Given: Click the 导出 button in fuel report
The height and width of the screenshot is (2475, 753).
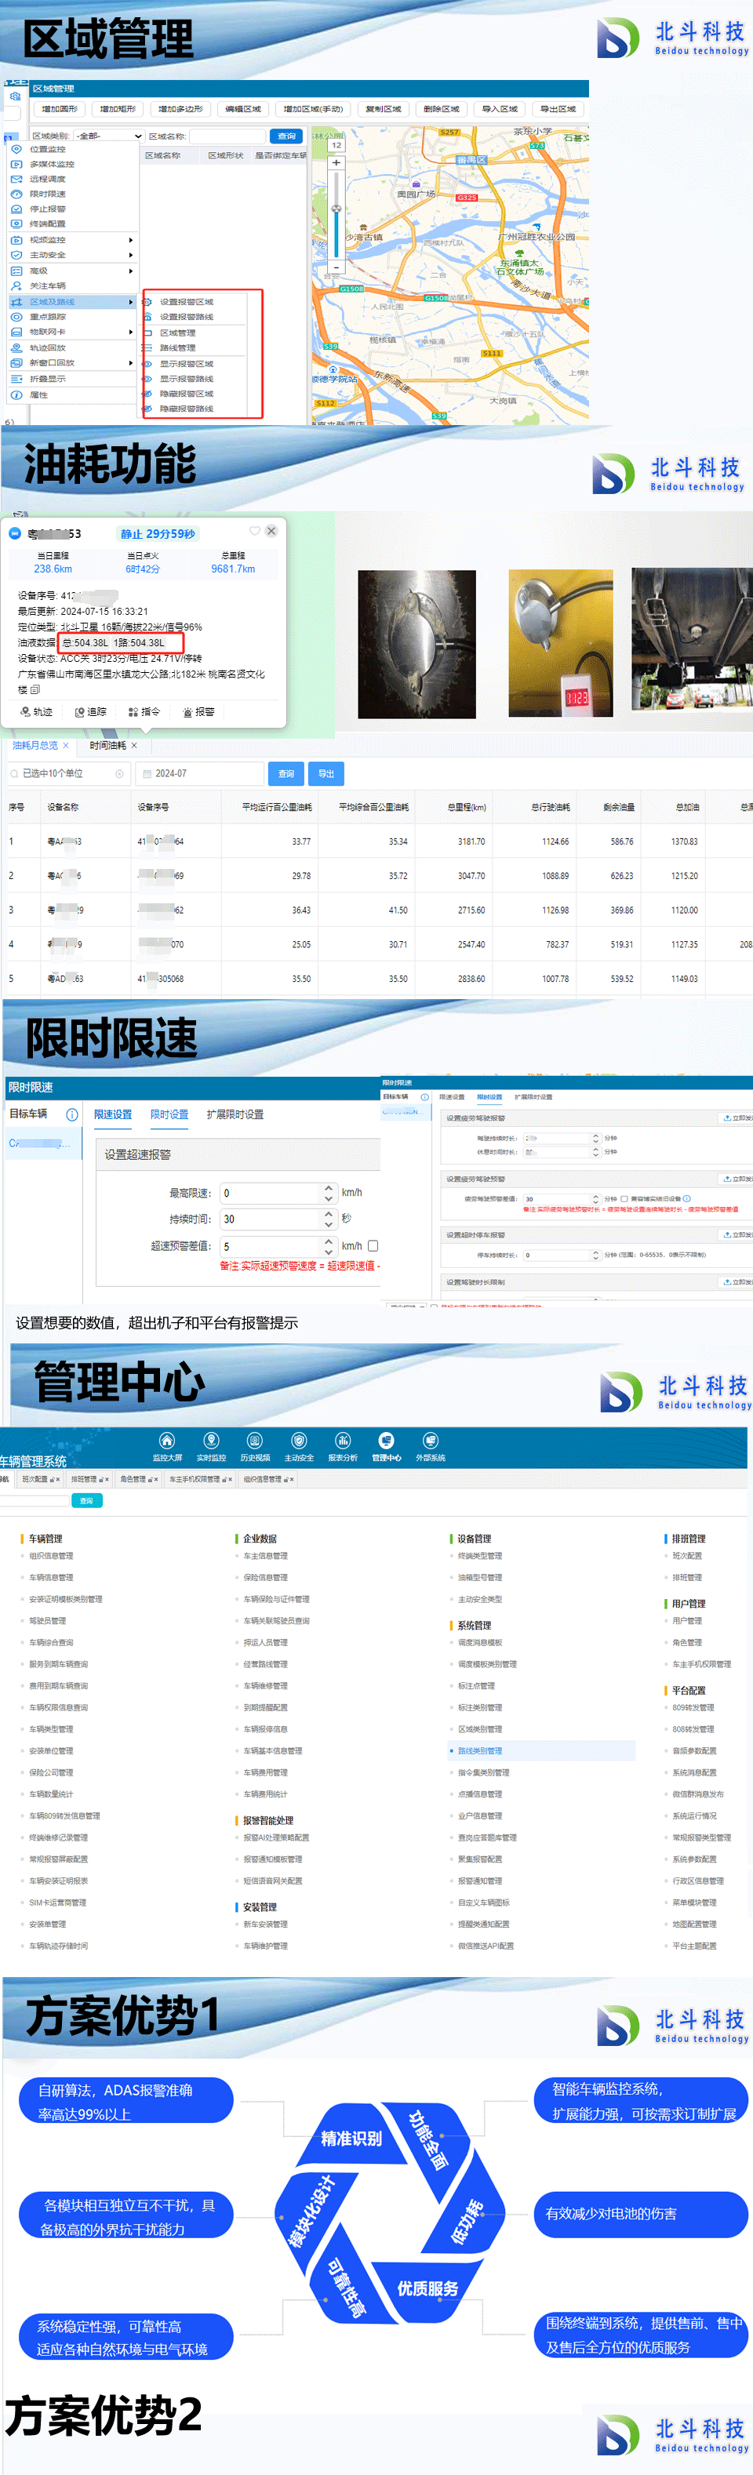Looking at the screenshot, I should pyautogui.click(x=326, y=773).
